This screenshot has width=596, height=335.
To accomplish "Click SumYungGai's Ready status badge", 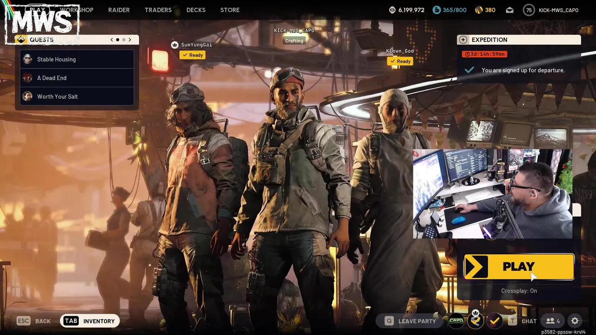I will [193, 55].
